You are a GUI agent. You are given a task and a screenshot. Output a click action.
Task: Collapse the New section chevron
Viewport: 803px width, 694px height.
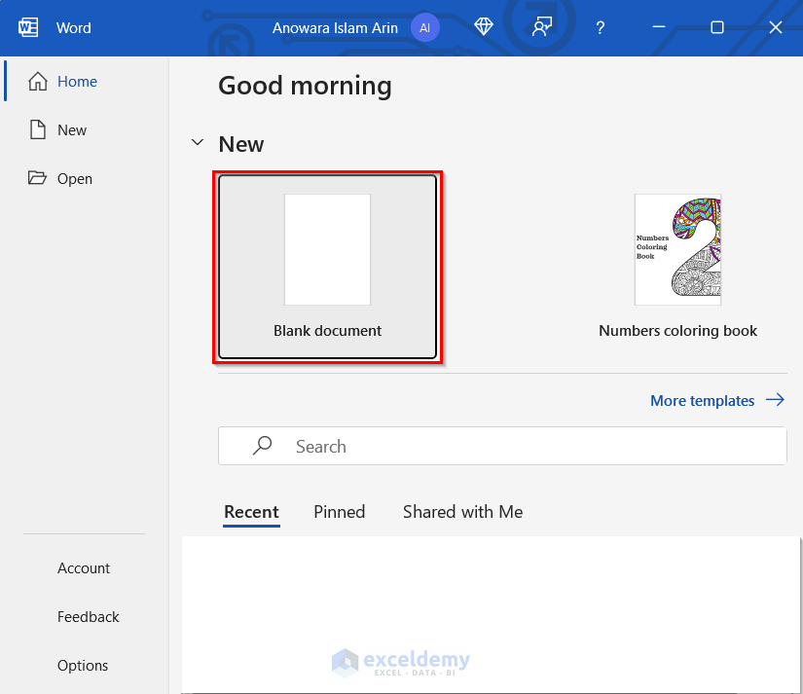(198, 143)
